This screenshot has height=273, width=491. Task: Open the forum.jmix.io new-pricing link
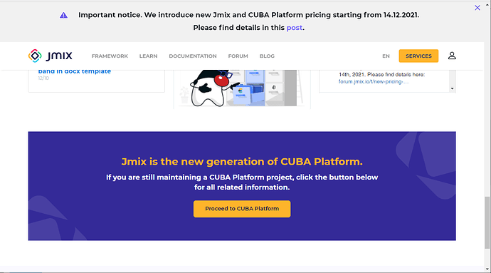tap(374, 81)
